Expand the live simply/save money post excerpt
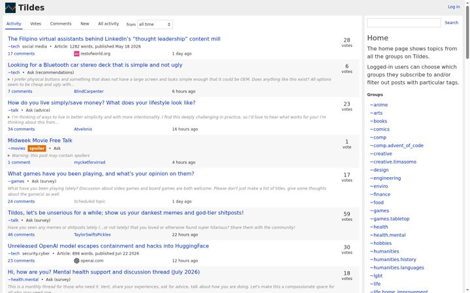The height and width of the screenshot is (293, 470). (9, 117)
